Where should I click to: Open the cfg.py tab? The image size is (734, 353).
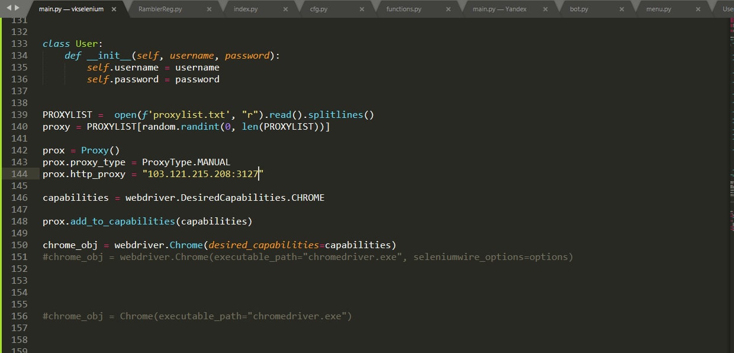(x=318, y=9)
